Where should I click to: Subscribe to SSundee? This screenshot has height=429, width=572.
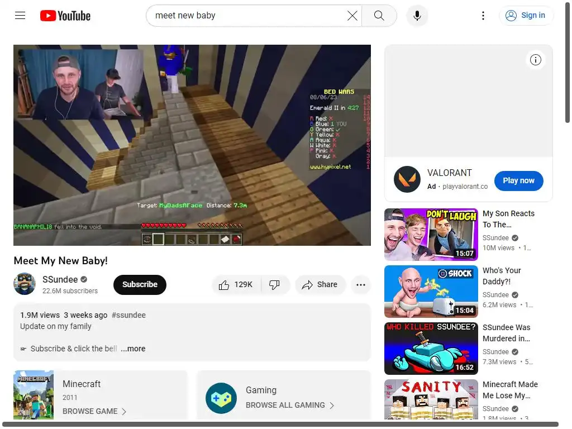(x=140, y=284)
